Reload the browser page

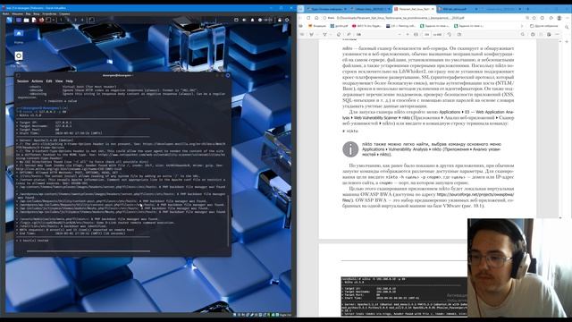coord(308,18)
